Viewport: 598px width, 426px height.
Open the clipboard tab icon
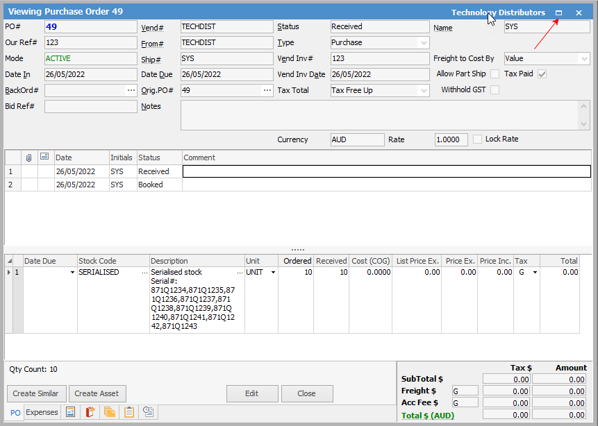coord(128,412)
